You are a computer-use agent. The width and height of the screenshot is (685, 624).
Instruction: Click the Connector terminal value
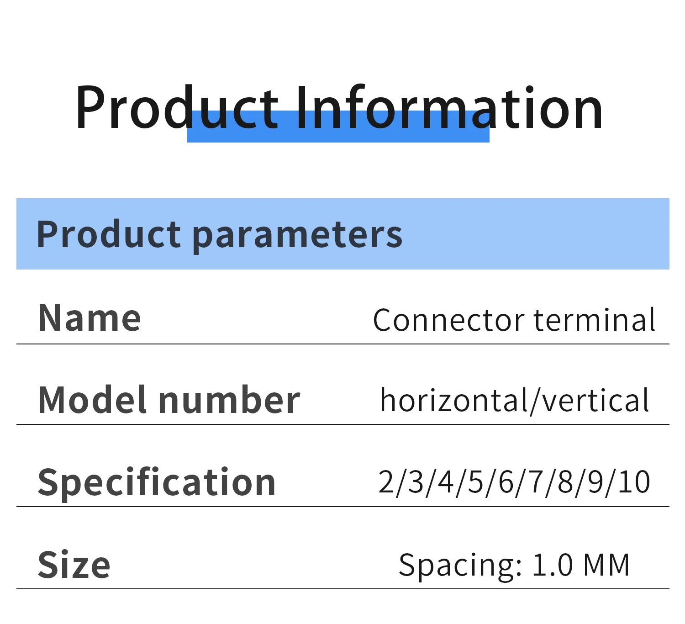tap(514, 320)
